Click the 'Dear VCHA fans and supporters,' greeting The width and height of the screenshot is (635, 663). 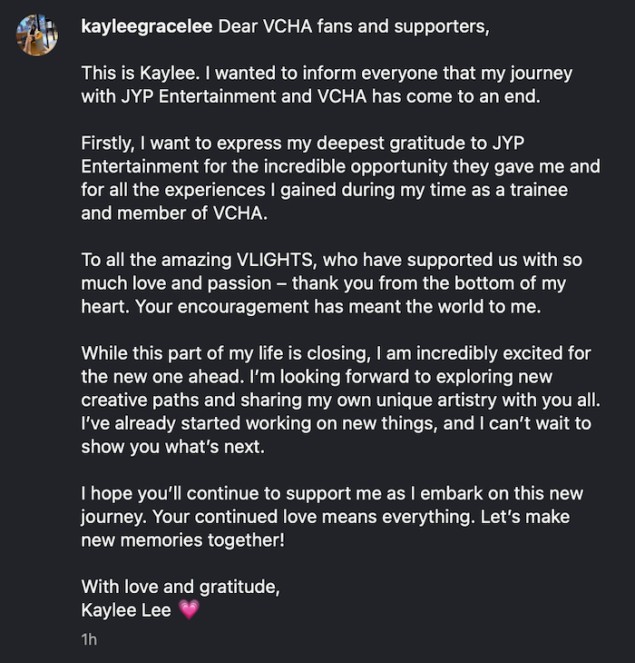354,26
